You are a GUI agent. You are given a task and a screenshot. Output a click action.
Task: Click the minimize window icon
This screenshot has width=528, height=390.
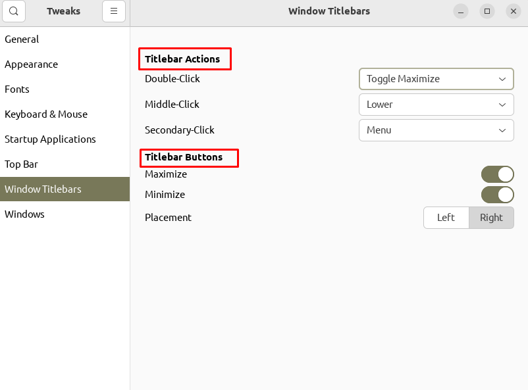coord(461,11)
